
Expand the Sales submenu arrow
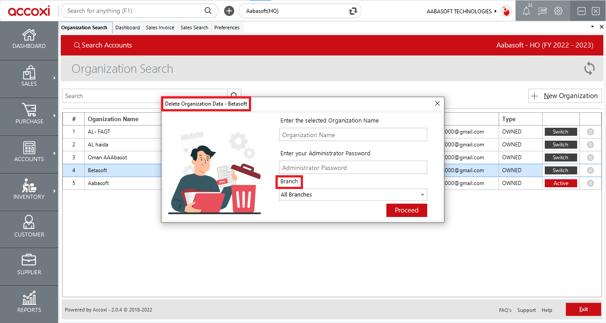(x=55, y=78)
